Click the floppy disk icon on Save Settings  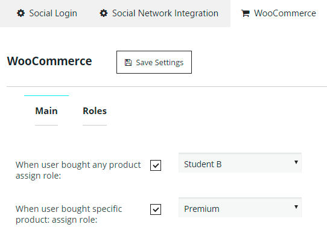coord(129,62)
